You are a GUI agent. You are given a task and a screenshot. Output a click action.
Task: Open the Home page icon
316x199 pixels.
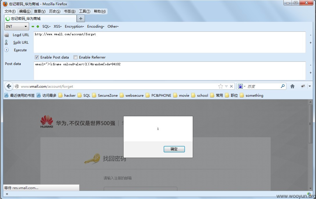292,87
